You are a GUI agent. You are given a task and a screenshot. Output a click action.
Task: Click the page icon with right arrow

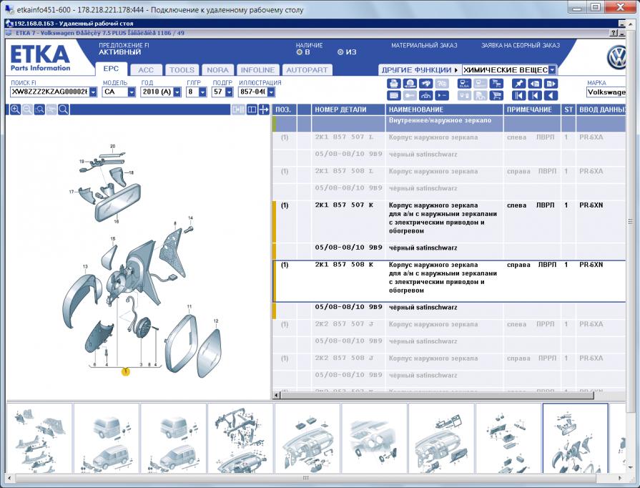click(551, 84)
